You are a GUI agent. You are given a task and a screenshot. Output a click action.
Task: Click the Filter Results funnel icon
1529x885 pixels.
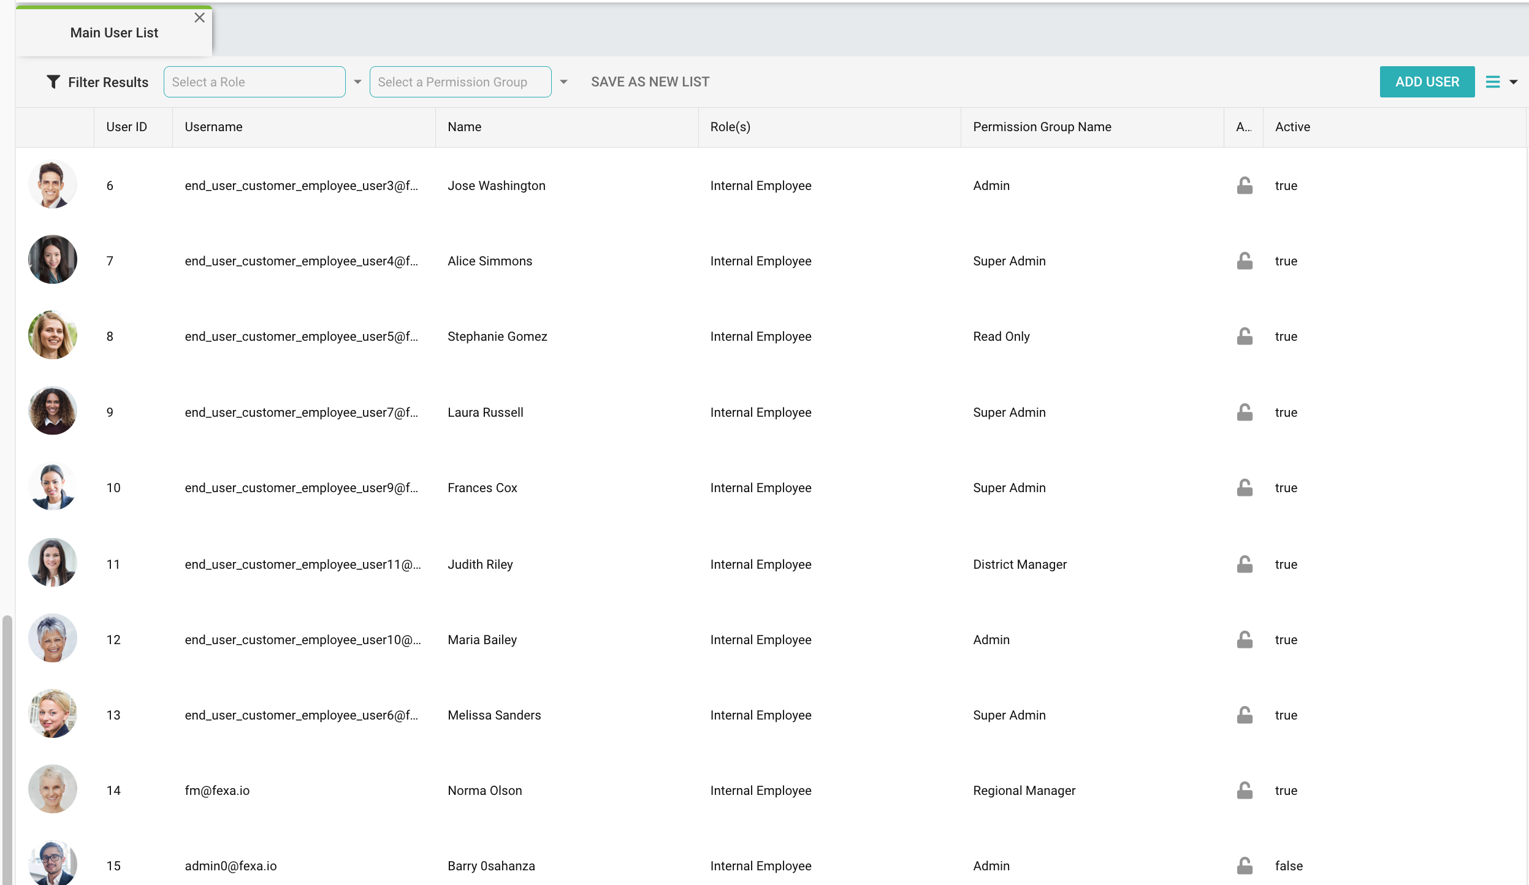(x=53, y=82)
